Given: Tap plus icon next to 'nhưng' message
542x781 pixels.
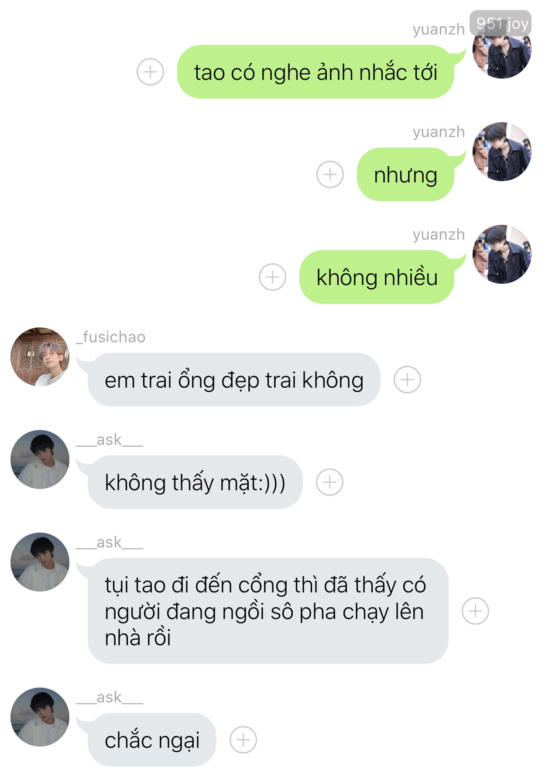Looking at the screenshot, I should (x=330, y=174).
